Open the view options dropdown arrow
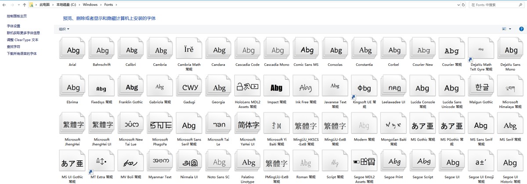Image resolution: width=527 pixels, height=184 pixels. (x=510, y=29)
